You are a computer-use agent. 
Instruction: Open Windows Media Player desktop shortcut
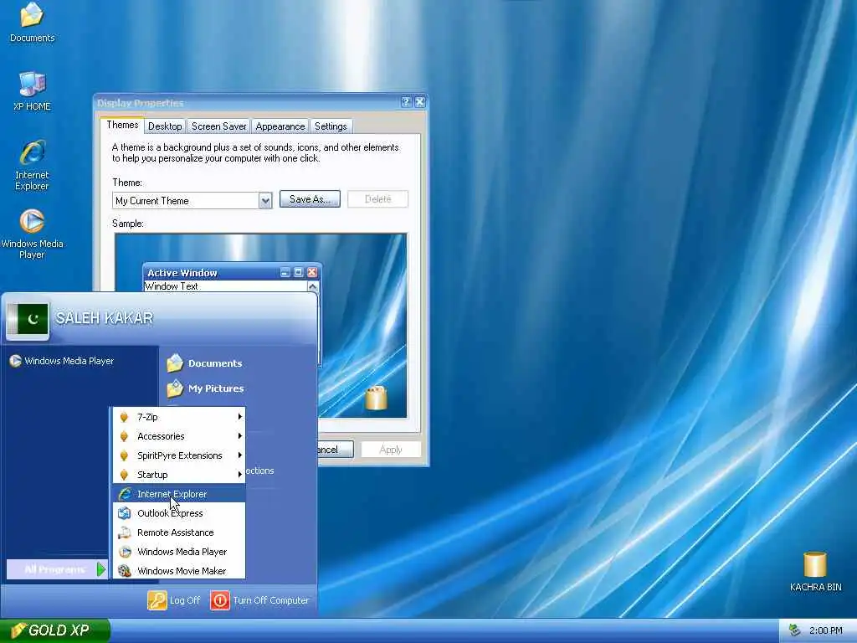33,234
